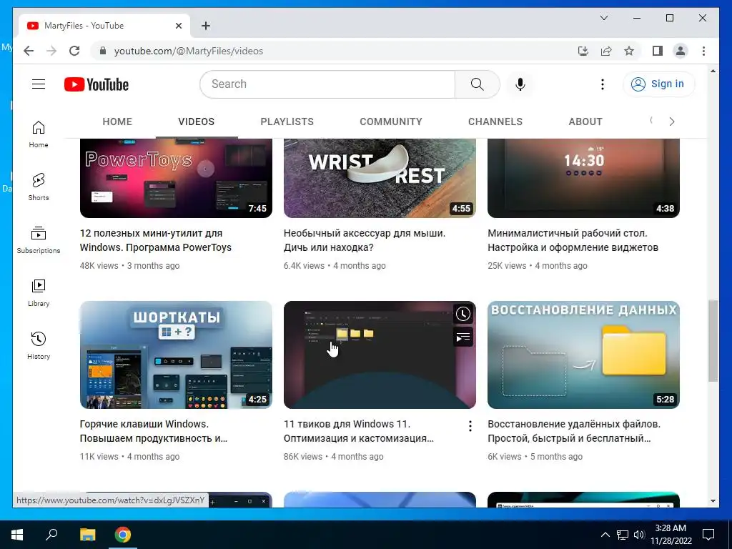Open video titled Восстановление удалённых файлов
Image resolution: width=732 pixels, height=549 pixels.
[x=574, y=431]
